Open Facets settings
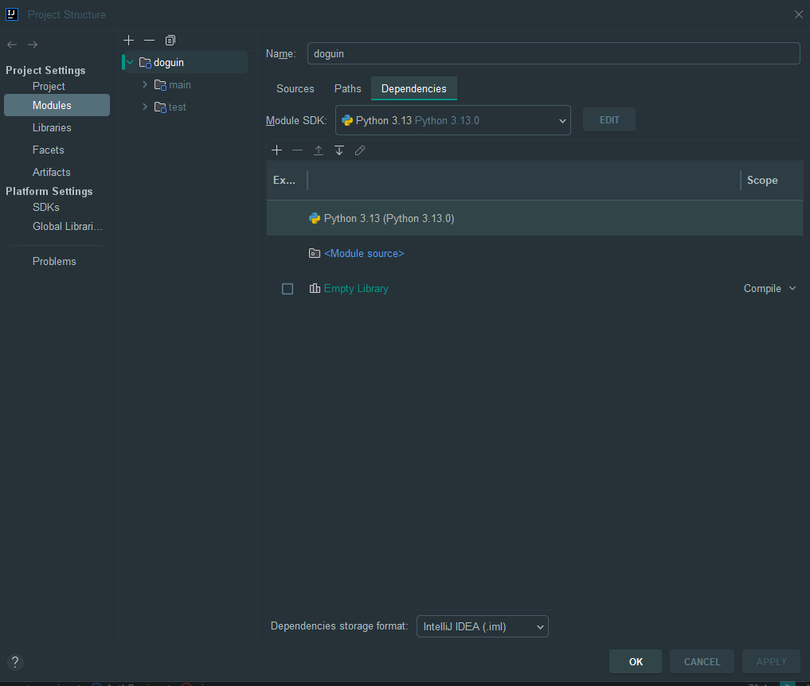Viewport: 810px width, 686px height. click(48, 150)
